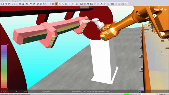Stop the simulation with the square button
Screen dimensions: 169x95
[x=53, y=4]
